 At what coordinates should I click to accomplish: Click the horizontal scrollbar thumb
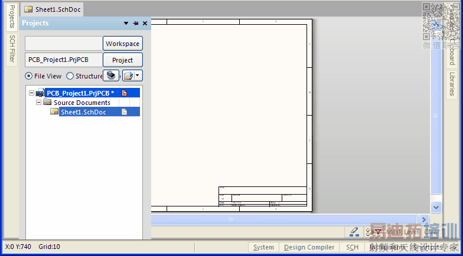pyautogui.click(x=231, y=219)
